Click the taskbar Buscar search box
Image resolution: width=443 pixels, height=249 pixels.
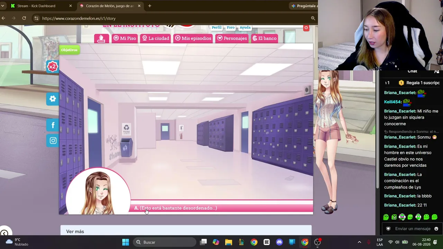(x=165, y=242)
